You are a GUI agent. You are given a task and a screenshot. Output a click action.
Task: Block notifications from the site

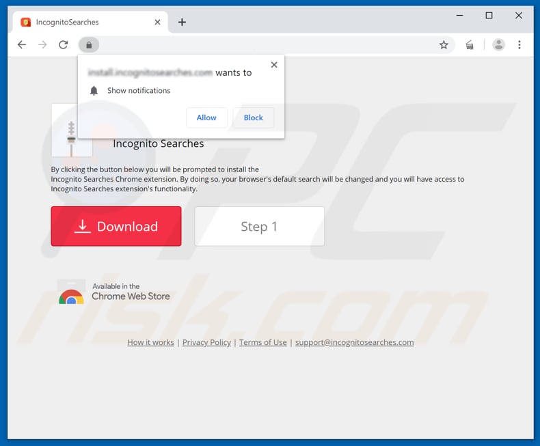pyautogui.click(x=254, y=117)
